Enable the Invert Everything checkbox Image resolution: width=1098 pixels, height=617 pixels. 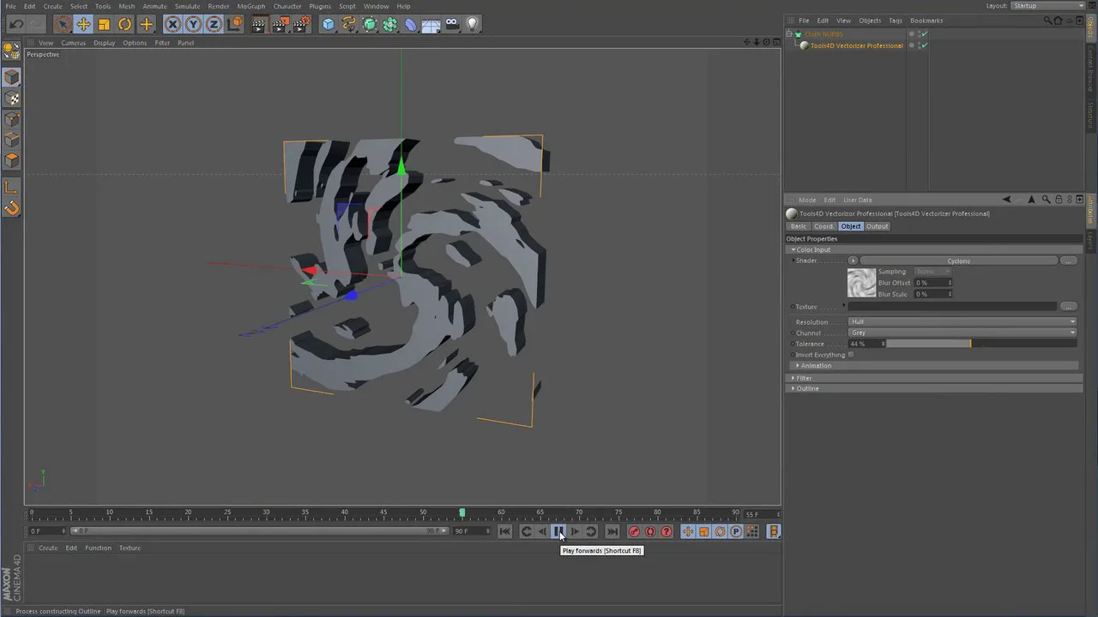point(851,355)
